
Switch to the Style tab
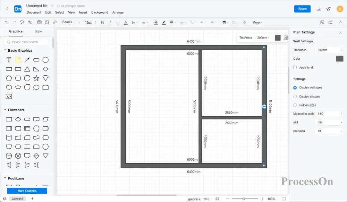[38, 32]
